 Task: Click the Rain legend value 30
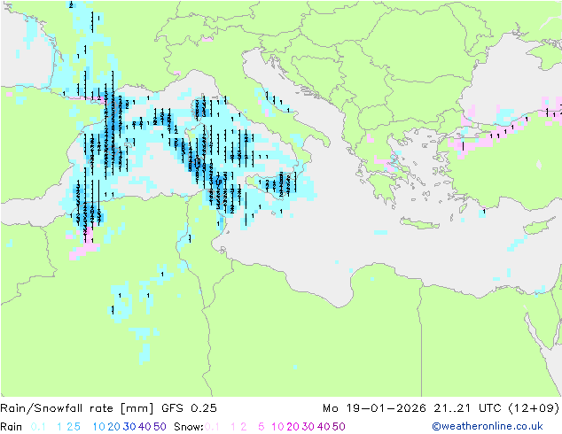click(129, 427)
